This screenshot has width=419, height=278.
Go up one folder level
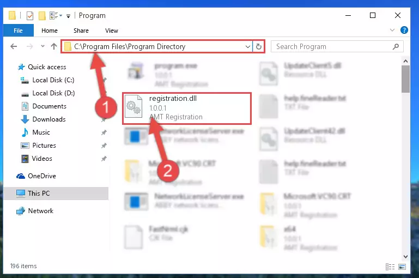[54, 46]
